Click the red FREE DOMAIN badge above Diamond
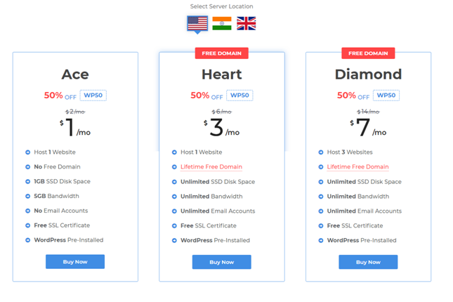This screenshot has height=302, width=453. (368, 53)
